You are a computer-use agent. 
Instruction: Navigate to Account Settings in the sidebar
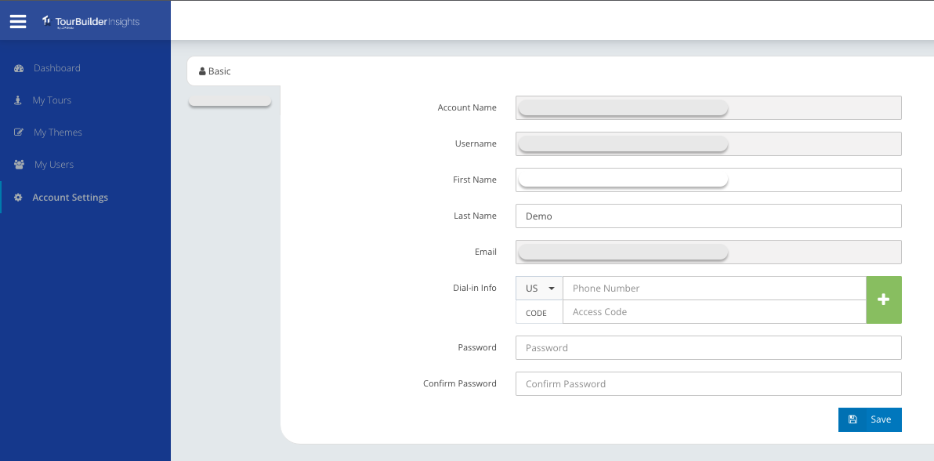point(71,197)
